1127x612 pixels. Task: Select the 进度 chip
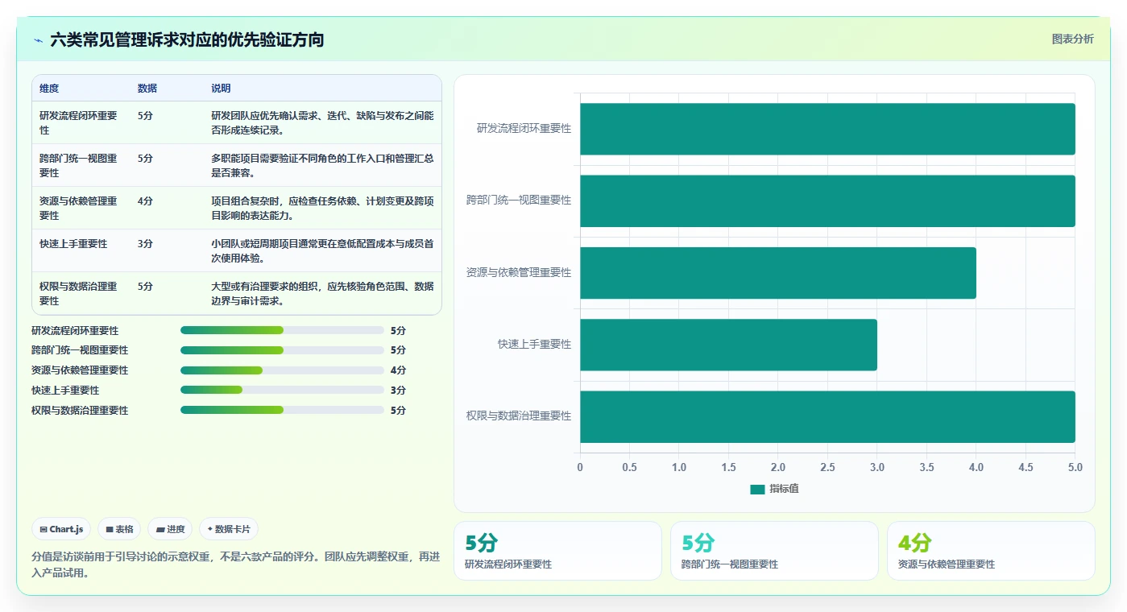(170, 529)
